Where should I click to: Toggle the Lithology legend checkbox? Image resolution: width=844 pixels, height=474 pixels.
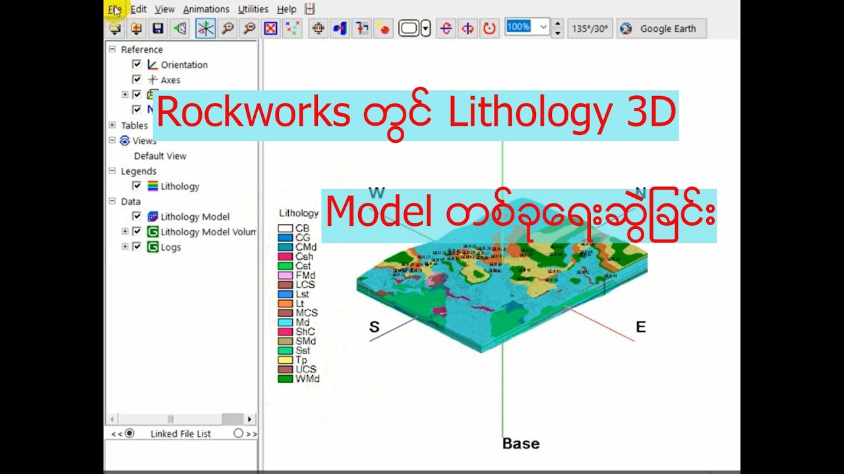(x=136, y=186)
